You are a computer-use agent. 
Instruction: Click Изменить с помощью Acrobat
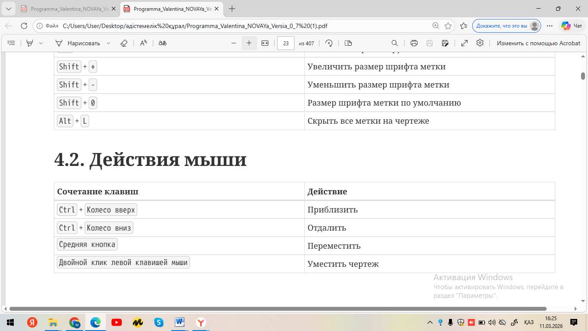pos(538,43)
